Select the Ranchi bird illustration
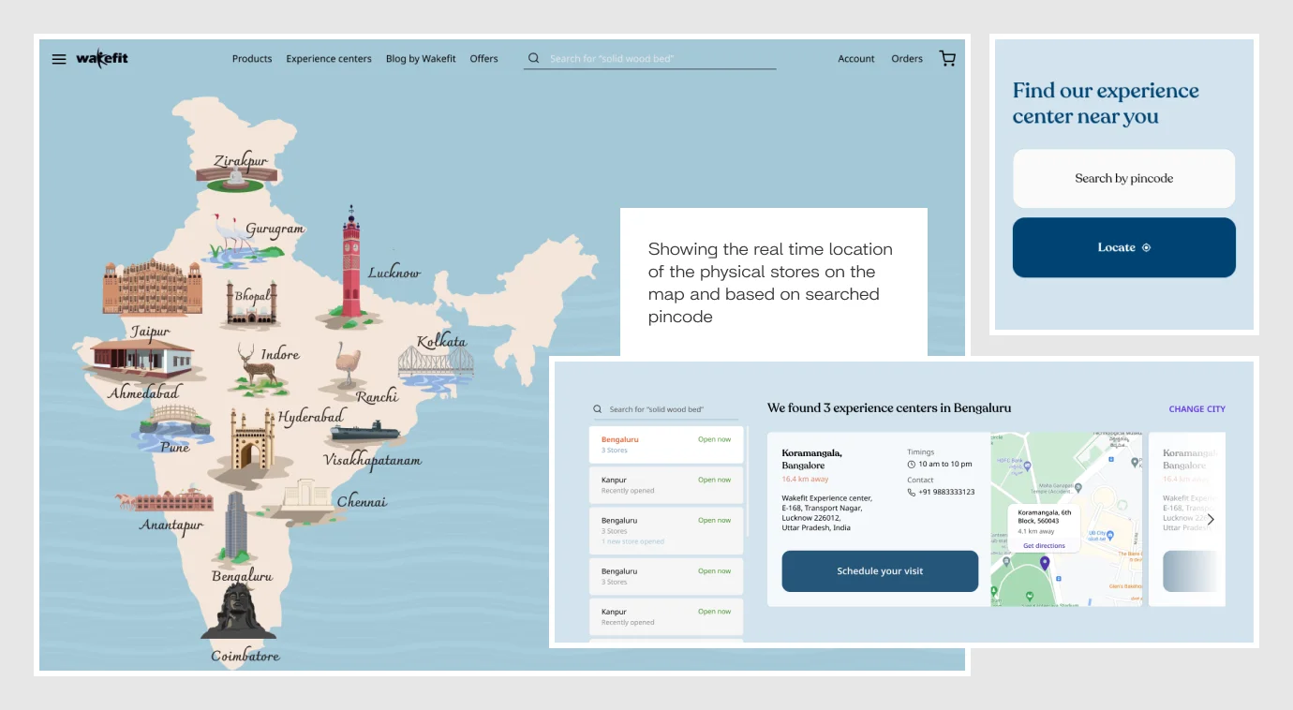Screen dimensions: 1293x710 (x=346, y=365)
